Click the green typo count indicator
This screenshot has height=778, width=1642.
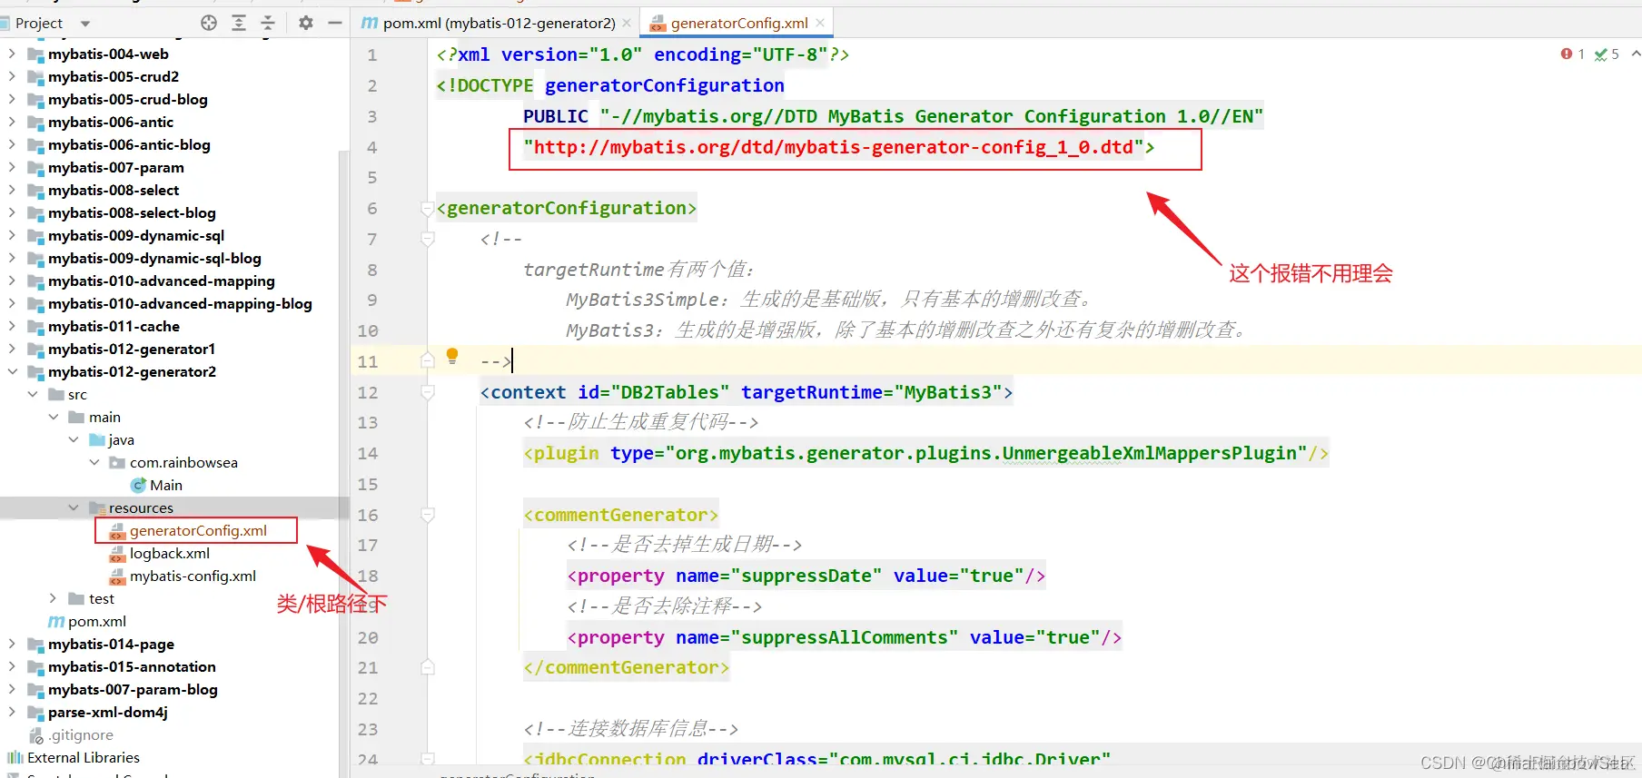(x=1607, y=54)
